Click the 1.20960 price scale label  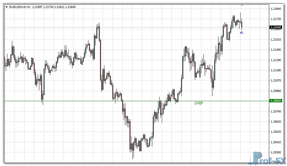[276, 91]
